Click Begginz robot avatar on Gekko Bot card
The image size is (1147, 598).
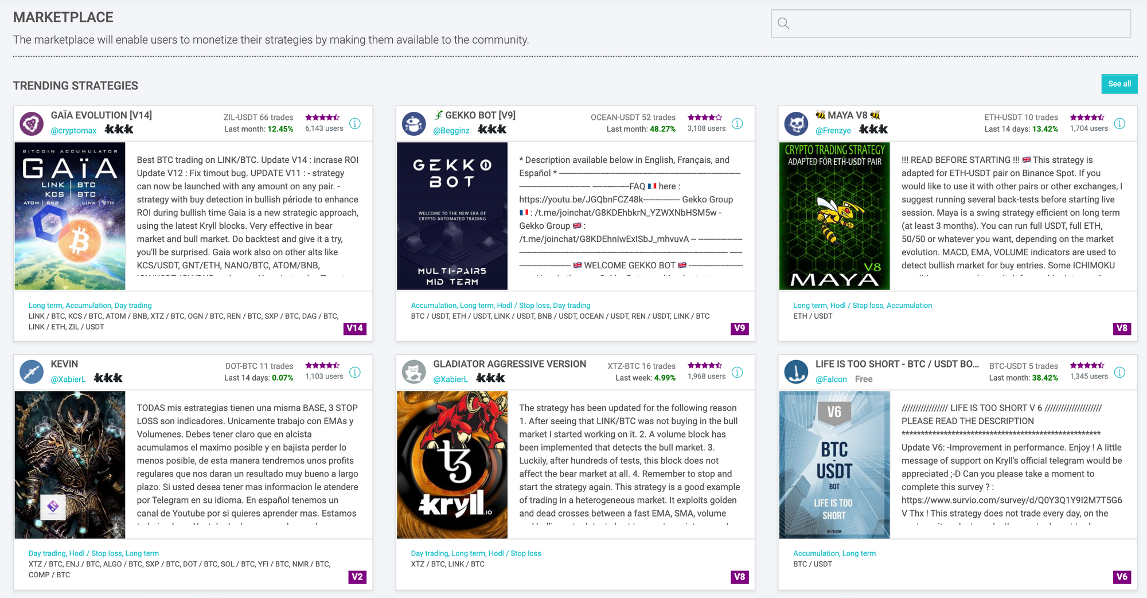pos(413,124)
